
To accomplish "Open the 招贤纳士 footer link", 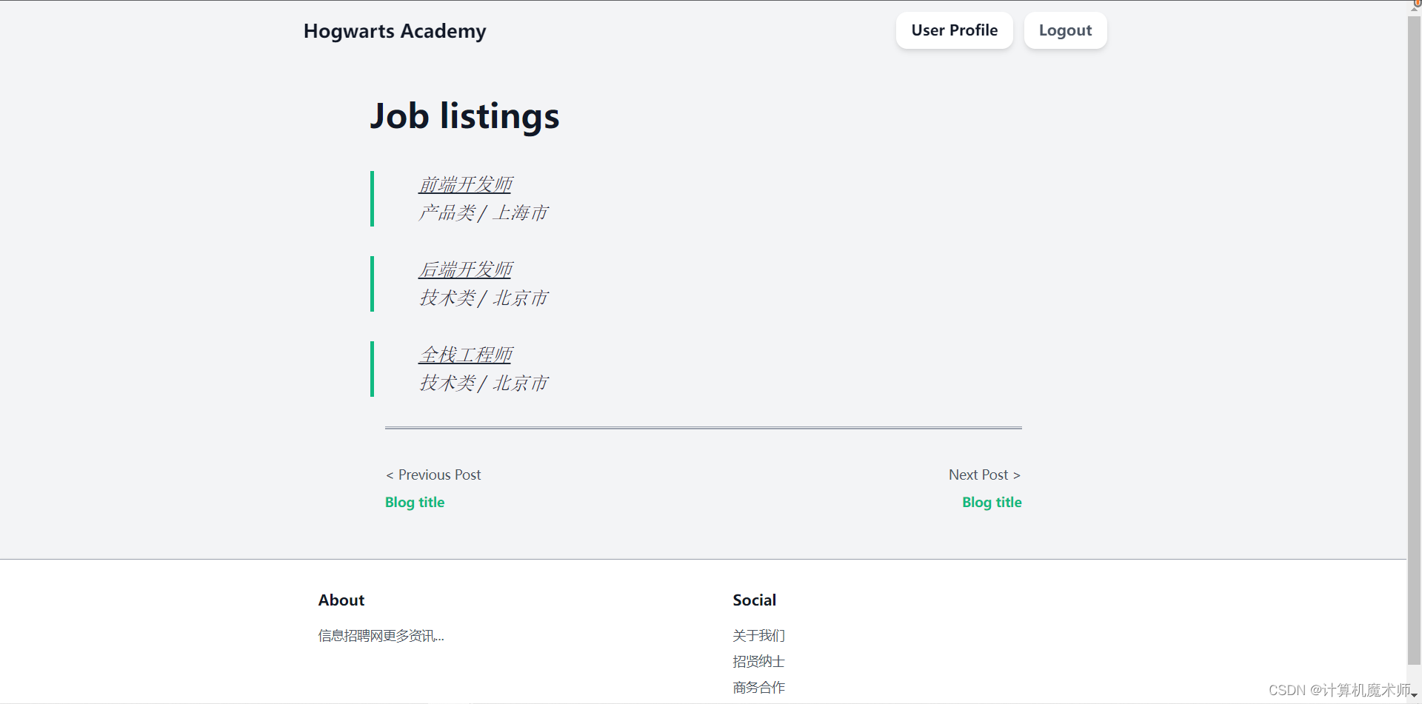I will 758,661.
